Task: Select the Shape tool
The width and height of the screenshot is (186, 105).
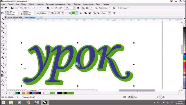Action: (x=2, y=23)
